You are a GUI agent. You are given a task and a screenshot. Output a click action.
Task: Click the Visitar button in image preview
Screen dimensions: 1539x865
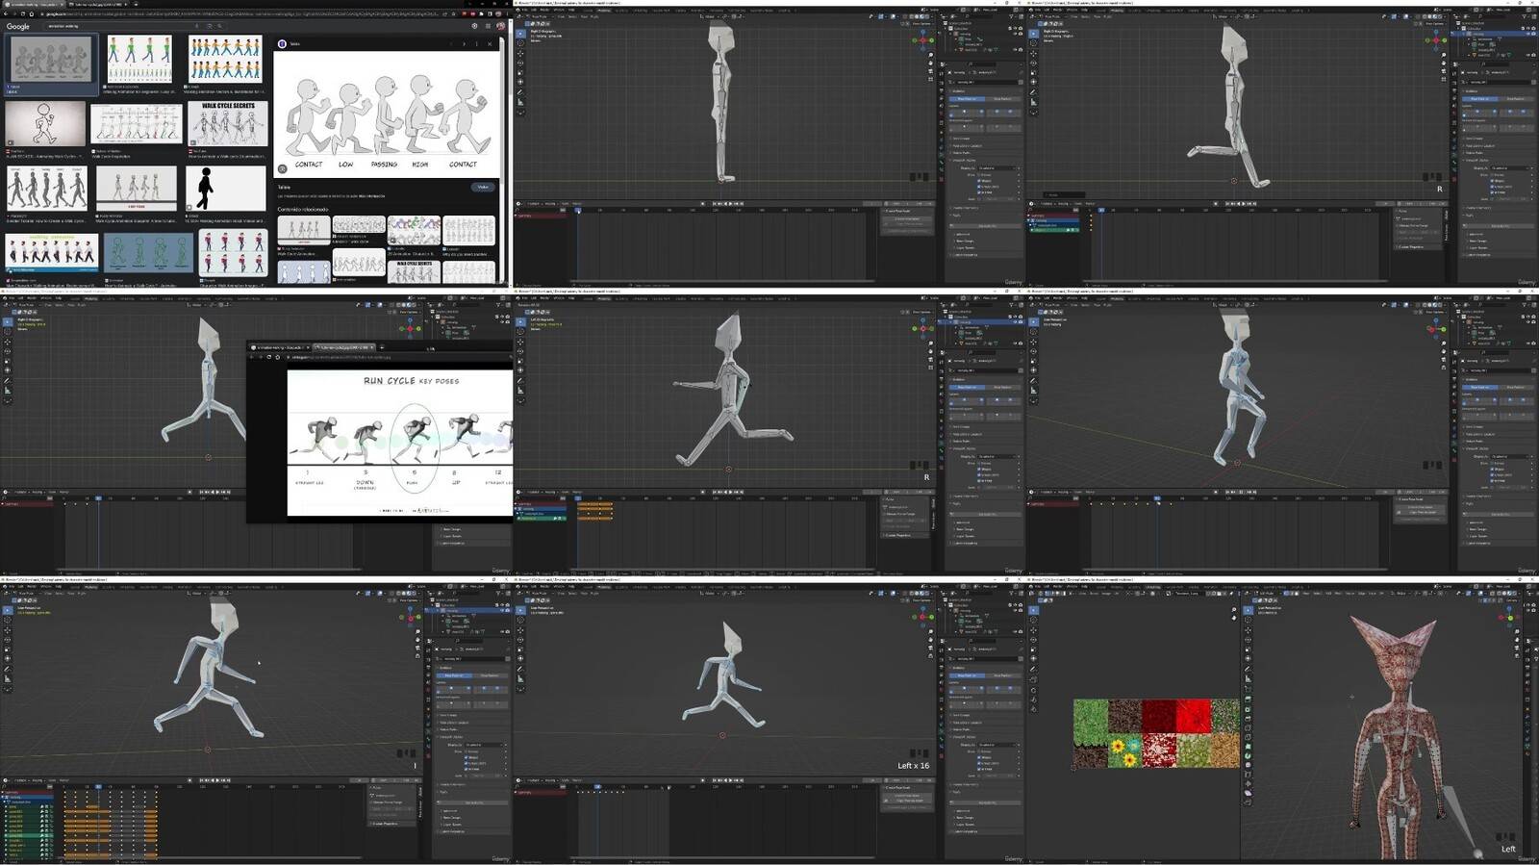483,187
